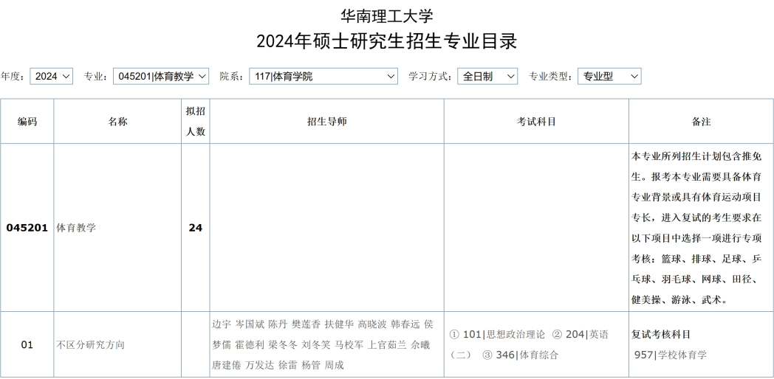
Task: Click the 名称 column header
Action: click(117, 122)
